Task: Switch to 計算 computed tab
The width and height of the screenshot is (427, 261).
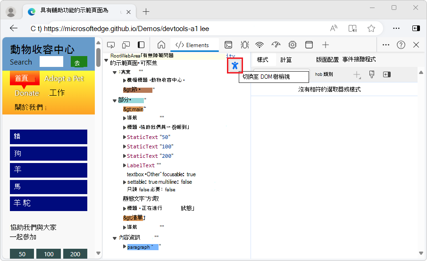Action: (286, 60)
